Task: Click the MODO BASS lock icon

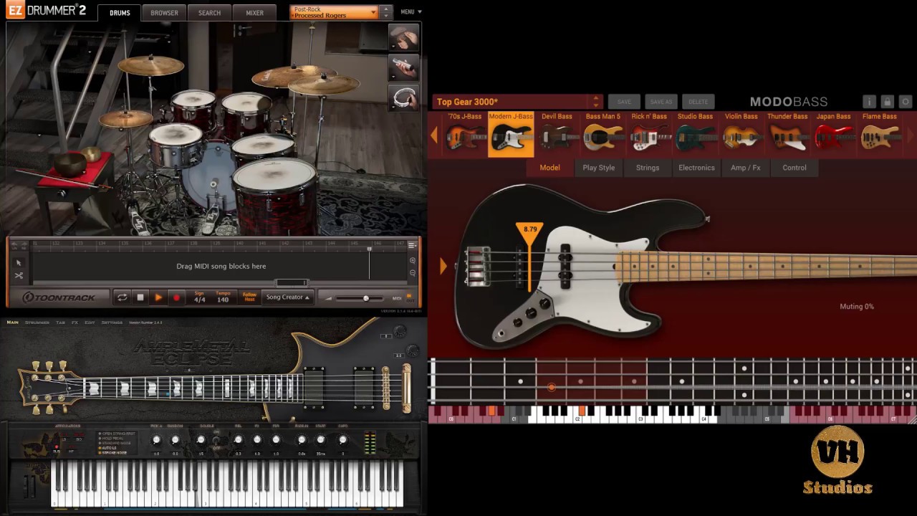Action: pos(887,102)
